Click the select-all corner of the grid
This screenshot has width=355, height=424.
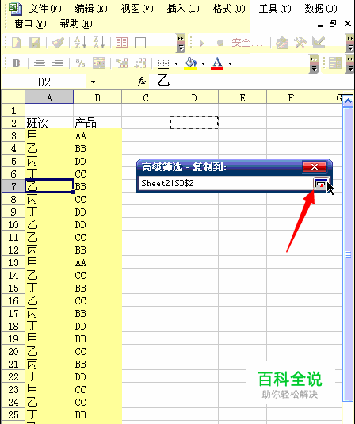click(x=13, y=97)
